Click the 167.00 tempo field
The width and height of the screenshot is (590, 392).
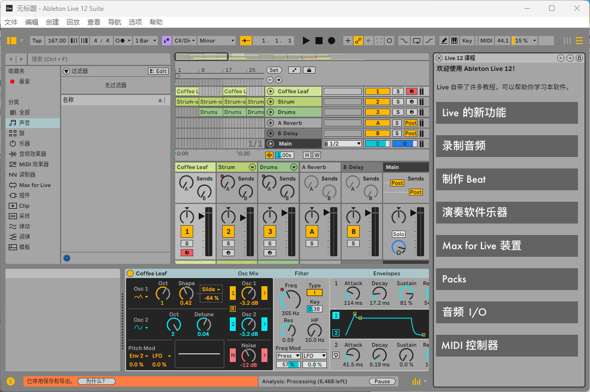57,40
